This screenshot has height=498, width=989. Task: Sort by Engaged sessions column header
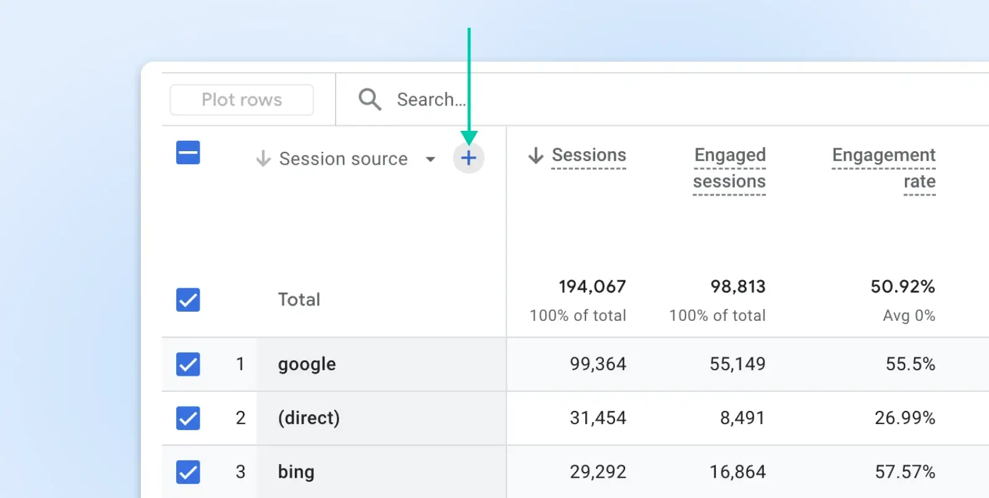[x=729, y=168]
